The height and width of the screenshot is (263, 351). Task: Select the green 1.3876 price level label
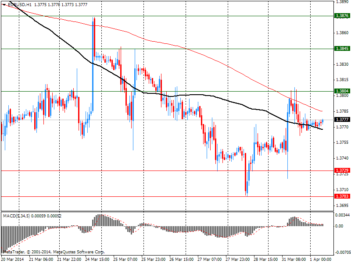pos(342,16)
